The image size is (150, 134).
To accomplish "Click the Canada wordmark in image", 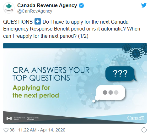I will click(x=136, y=118).
